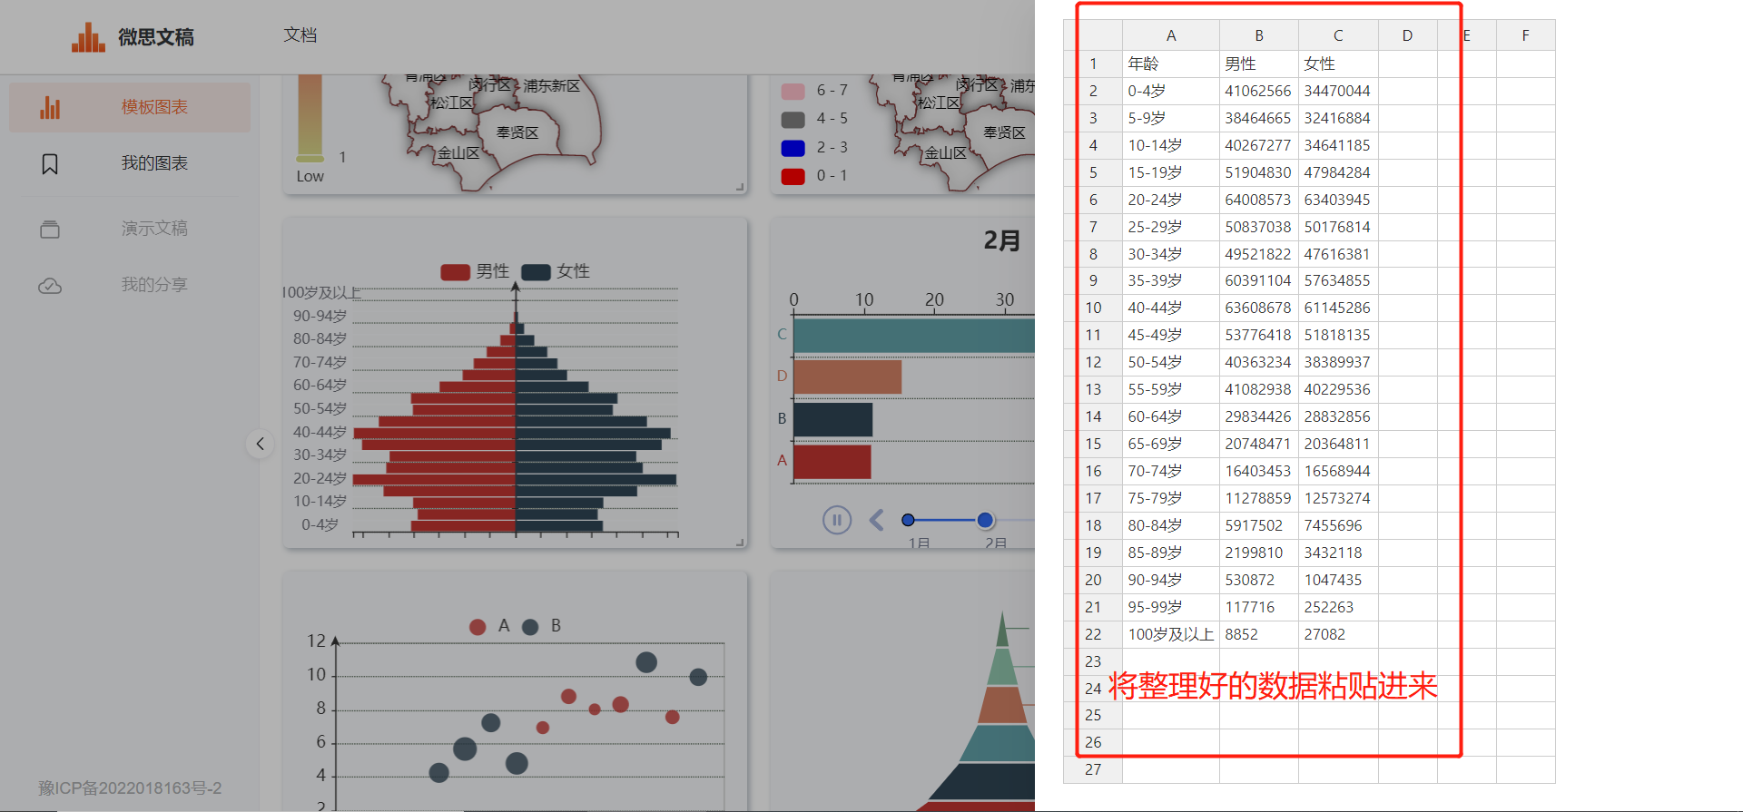Screen dimensions: 1743x812
Task: Click the bar chart icon beside 模板图表
Action: click(50, 108)
